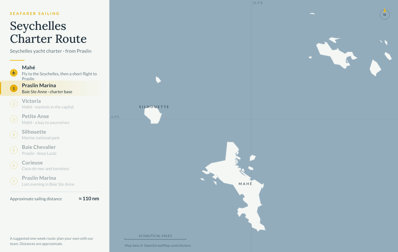The width and height of the screenshot is (398, 252).
Task: Choose the Petite Anse stop
Action: [x=54, y=119]
